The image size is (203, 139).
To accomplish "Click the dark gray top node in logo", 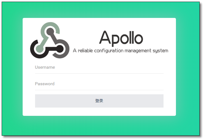I will coord(50,31).
